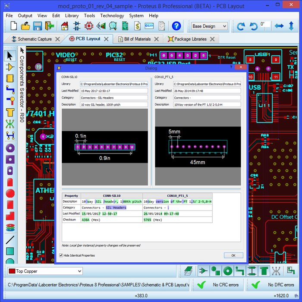
Task: Switch to the Package Libraries tab
Action: pos(190,39)
